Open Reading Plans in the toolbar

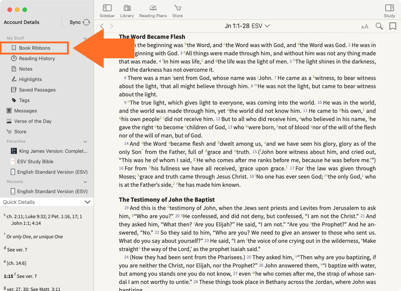point(153,11)
